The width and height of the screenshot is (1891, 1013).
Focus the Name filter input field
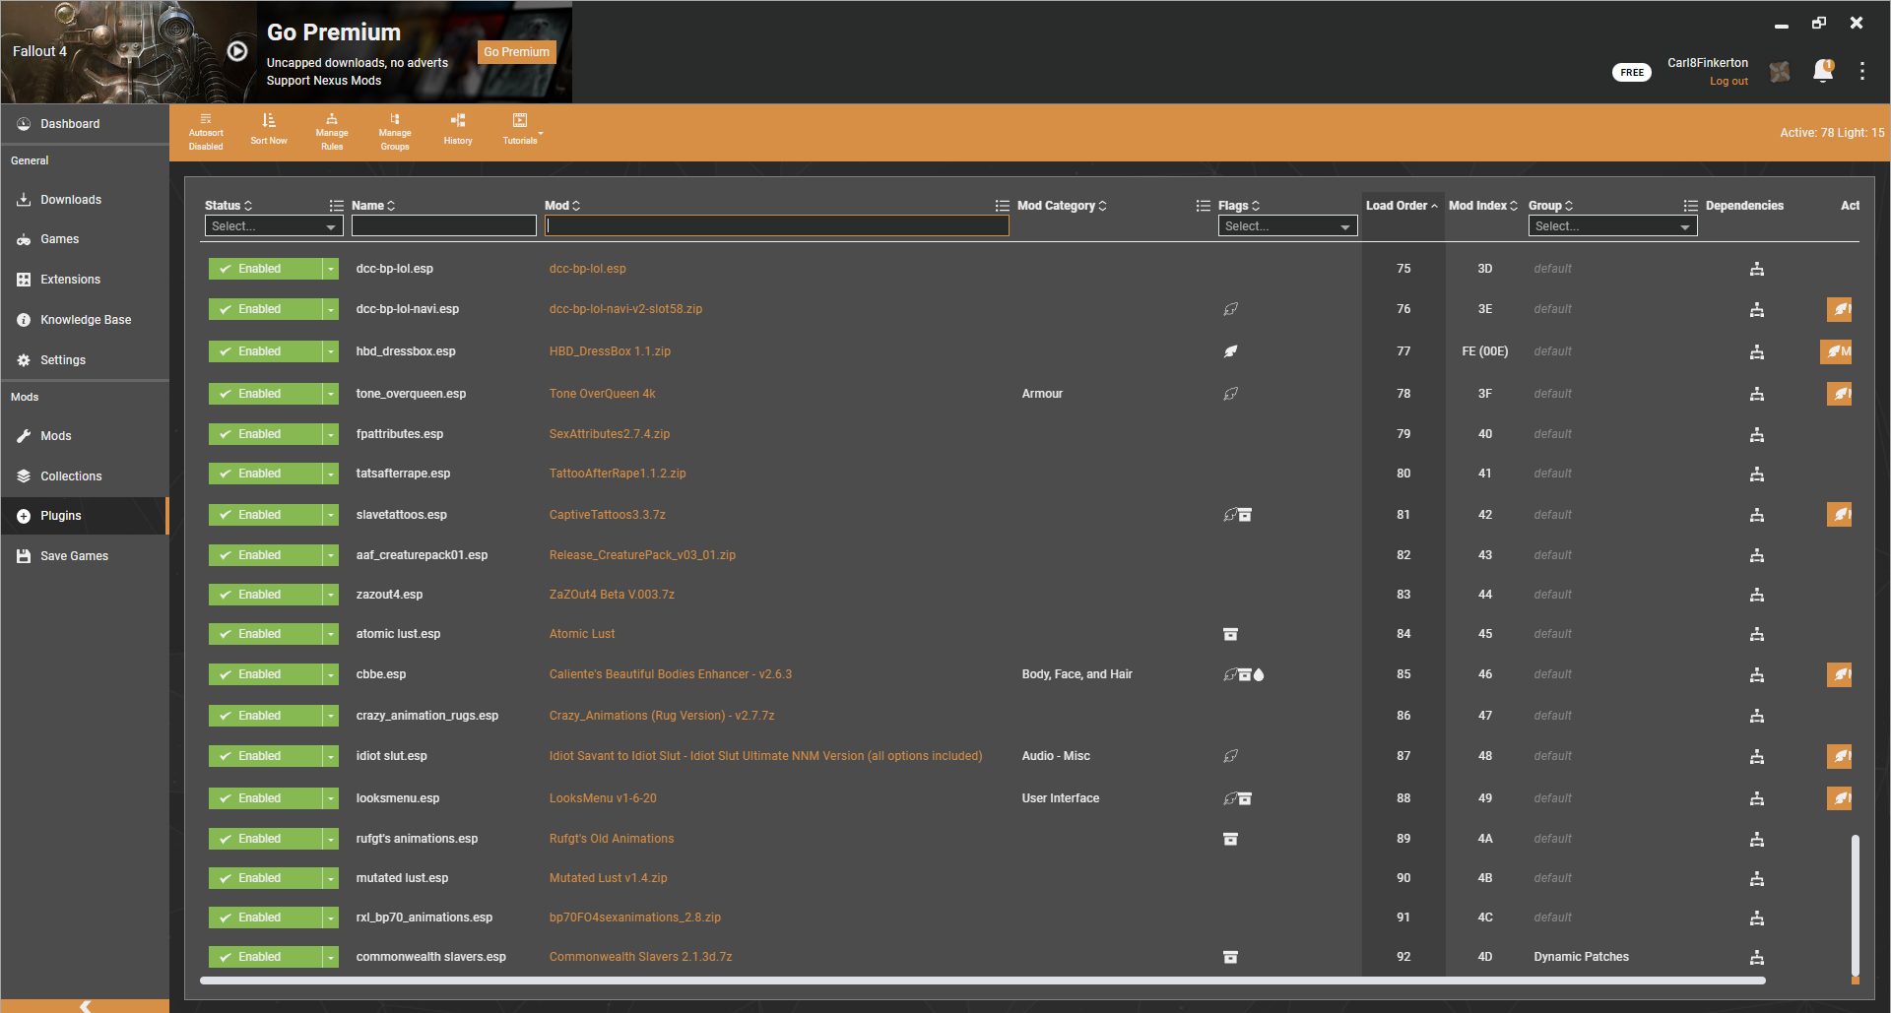point(444,226)
